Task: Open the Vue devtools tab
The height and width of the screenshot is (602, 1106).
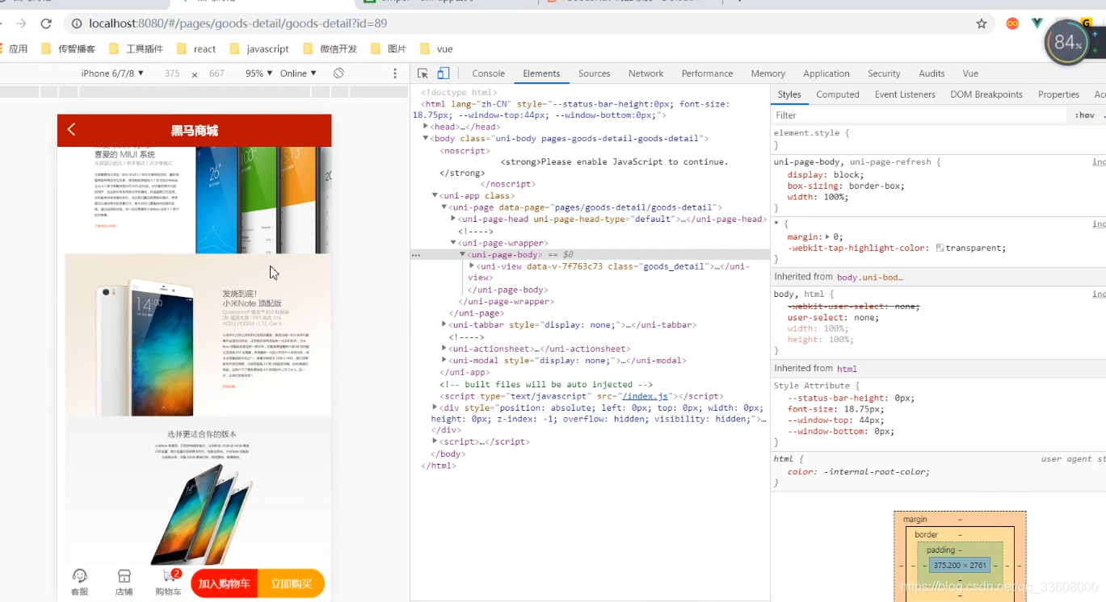Action: coord(970,73)
